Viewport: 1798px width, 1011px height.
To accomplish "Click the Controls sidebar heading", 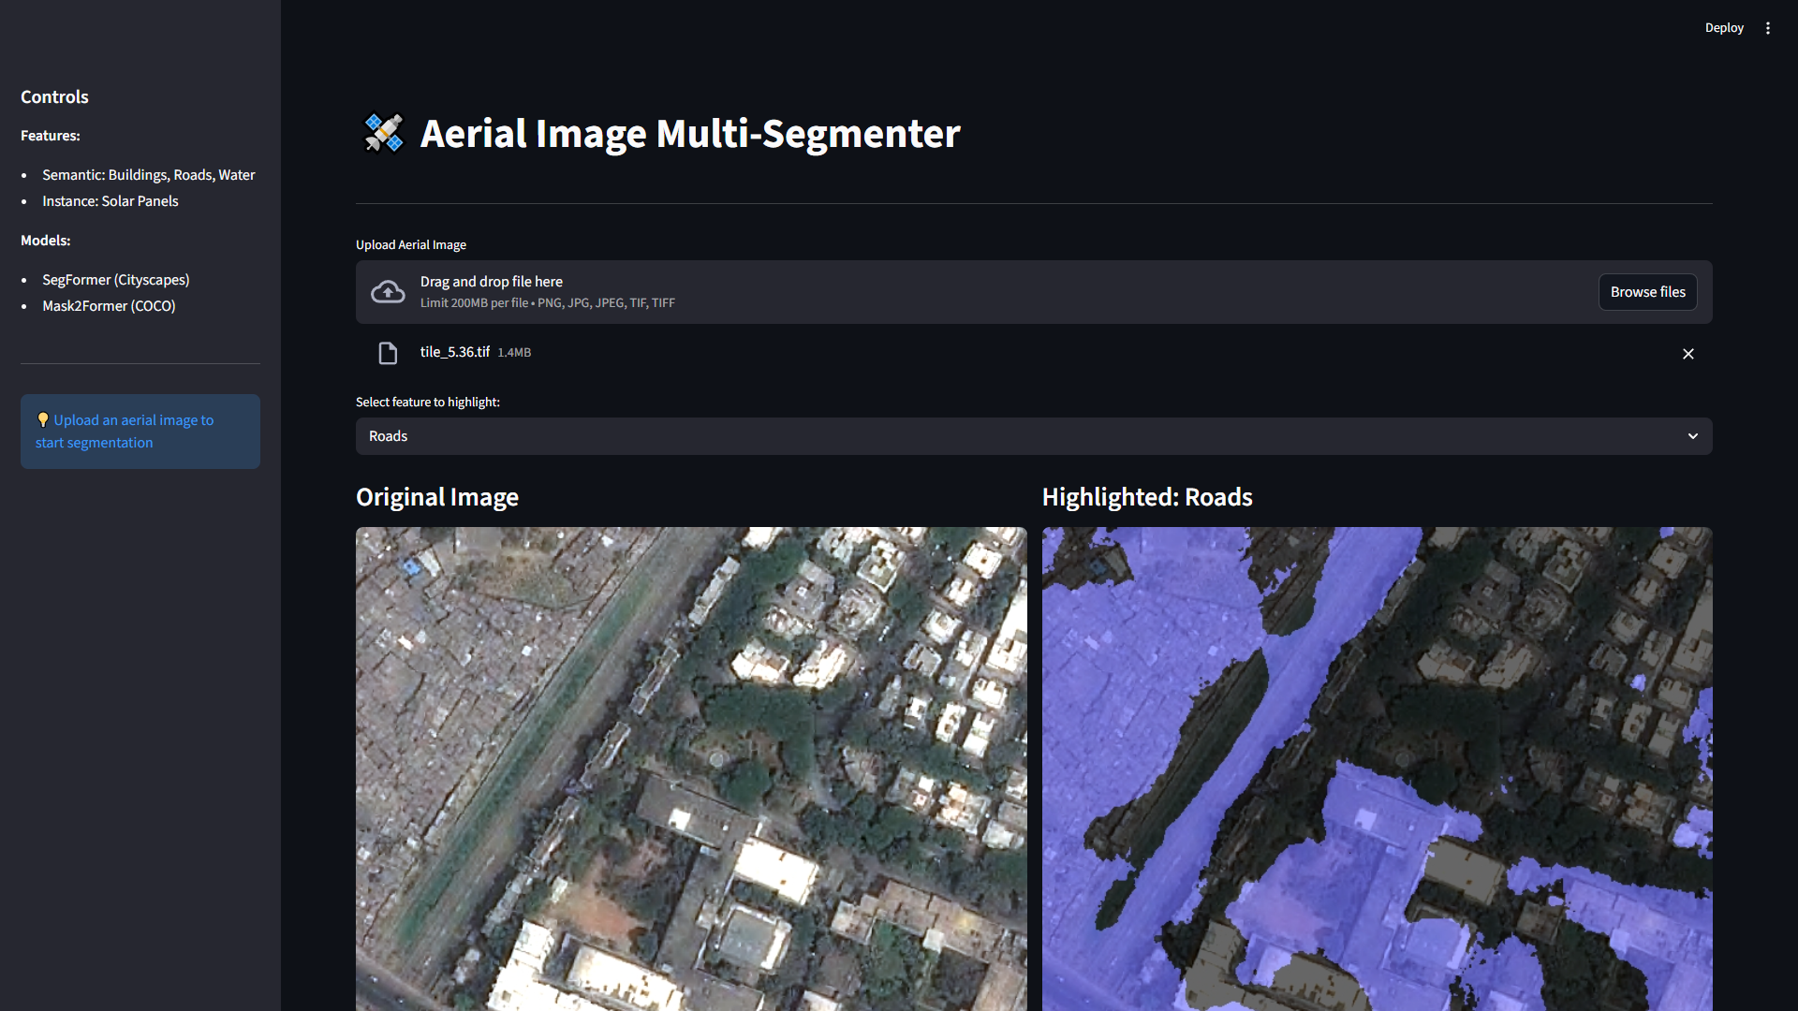I will [54, 97].
